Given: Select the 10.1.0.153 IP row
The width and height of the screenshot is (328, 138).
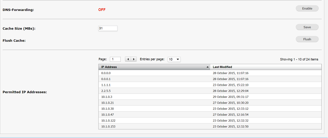Looking at the screenshot, I should [210, 126].
